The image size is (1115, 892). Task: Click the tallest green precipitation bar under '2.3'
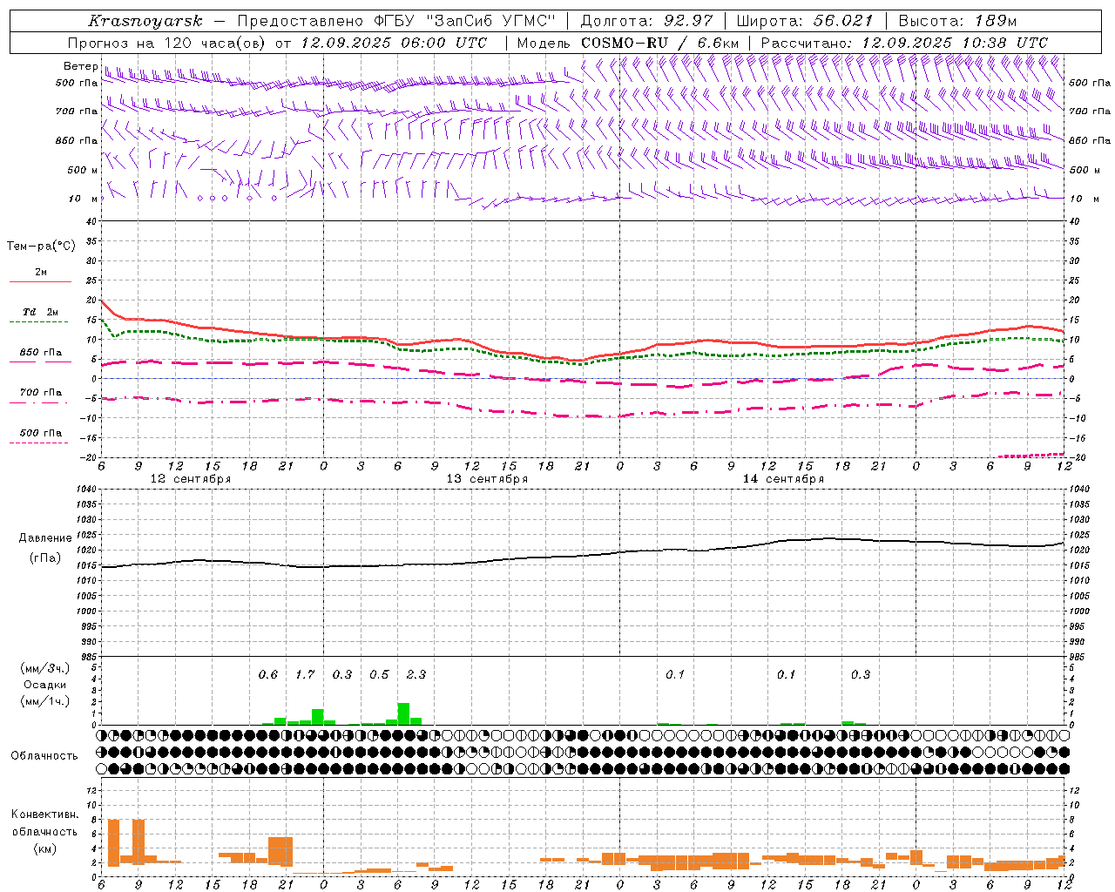403,713
